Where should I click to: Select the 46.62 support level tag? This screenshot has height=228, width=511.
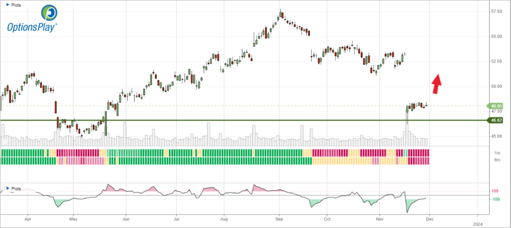click(495, 120)
